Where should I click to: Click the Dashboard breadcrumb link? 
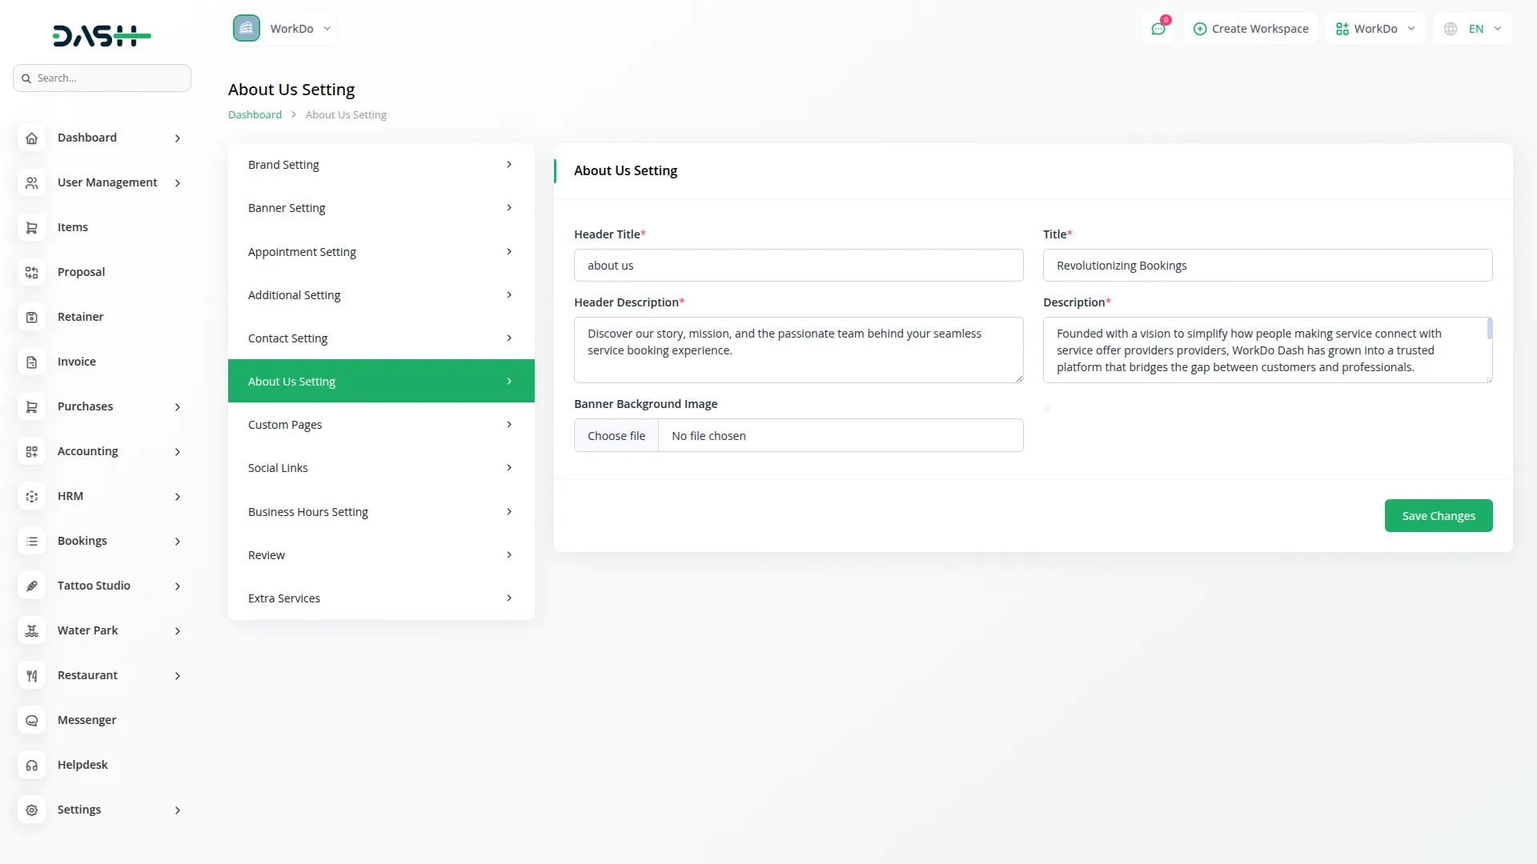coord(255,114)
